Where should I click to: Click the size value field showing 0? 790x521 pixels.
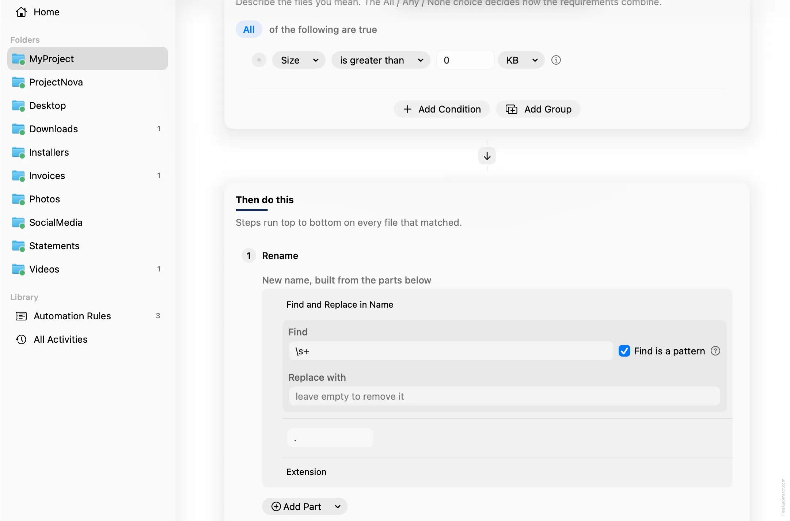(x=465, y=60)
